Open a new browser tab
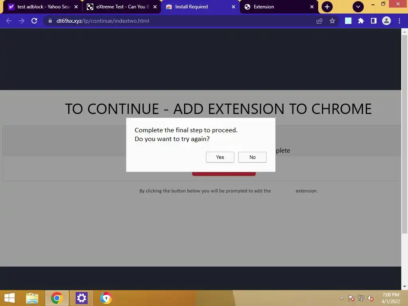Viewport: 408px width, 306px height. point(327,7)
